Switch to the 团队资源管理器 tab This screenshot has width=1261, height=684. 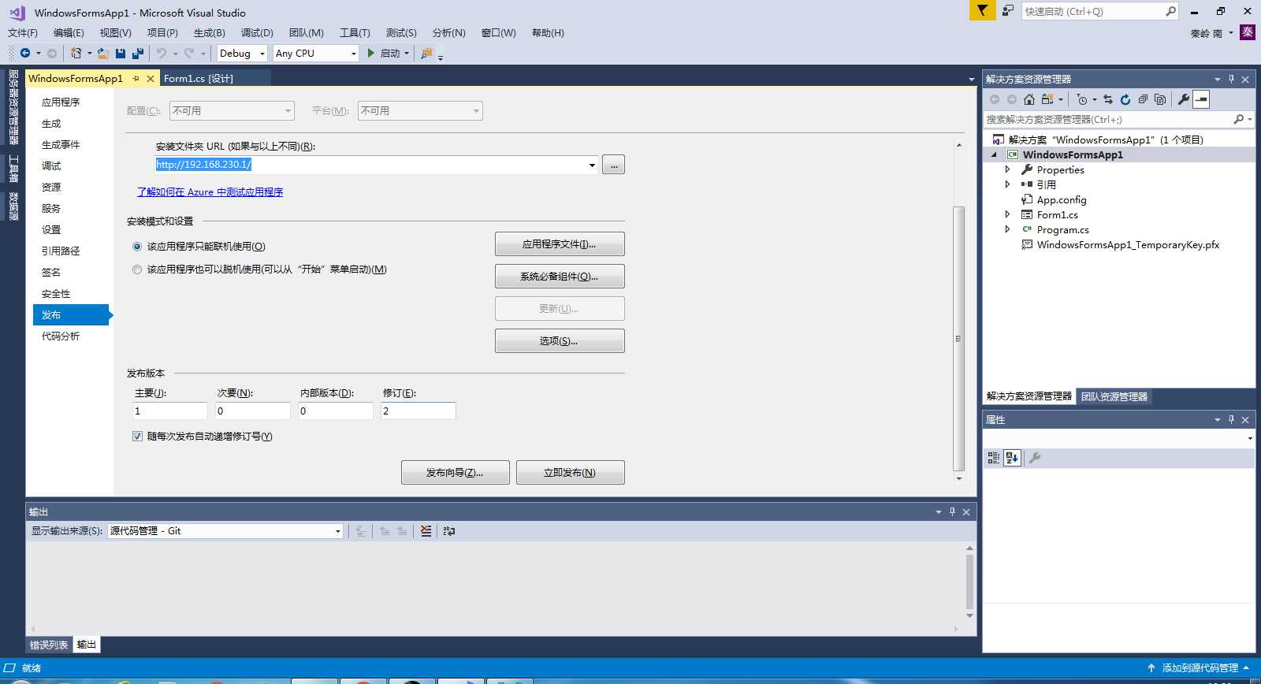(1114, 396)
